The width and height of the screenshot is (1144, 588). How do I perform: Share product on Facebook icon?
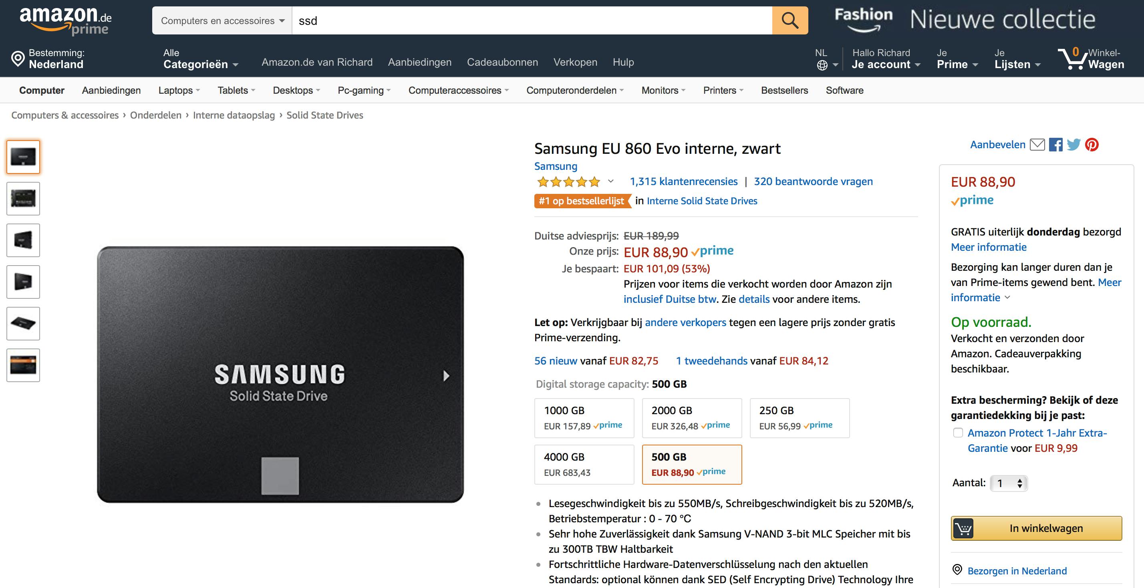coord(1055,145)
